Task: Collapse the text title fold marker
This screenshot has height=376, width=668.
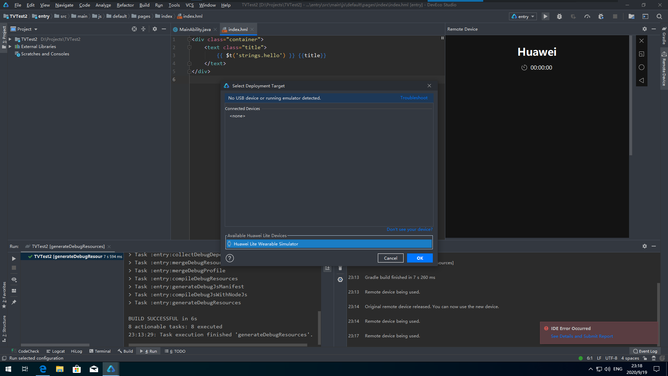Action: point(190,47)
